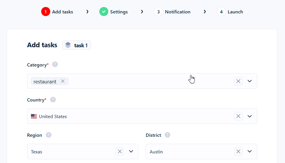Click the United States country field

(x=142, y=116)
